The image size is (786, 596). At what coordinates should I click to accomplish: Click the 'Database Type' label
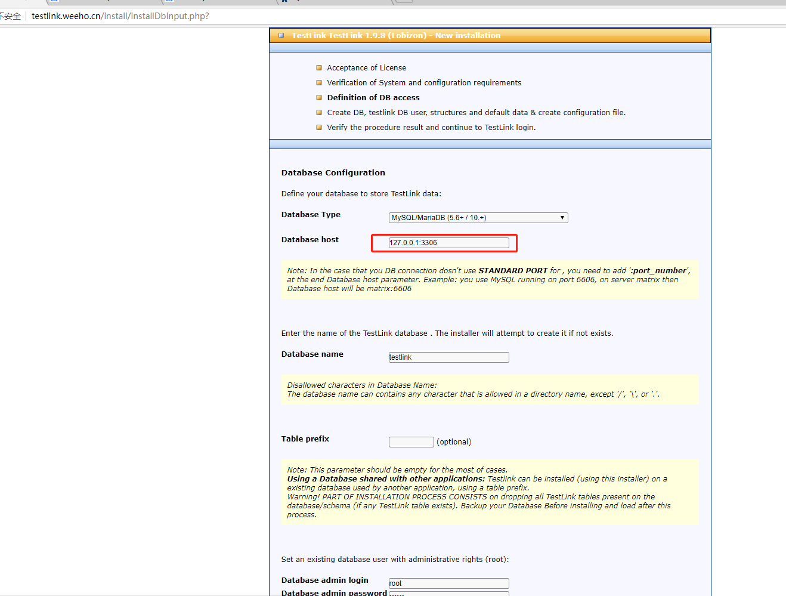(x=311, y=215)
